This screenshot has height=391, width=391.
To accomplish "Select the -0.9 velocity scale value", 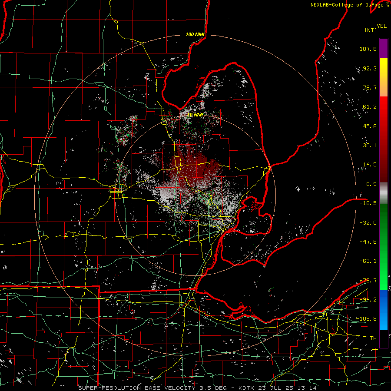I will point(370,184).
